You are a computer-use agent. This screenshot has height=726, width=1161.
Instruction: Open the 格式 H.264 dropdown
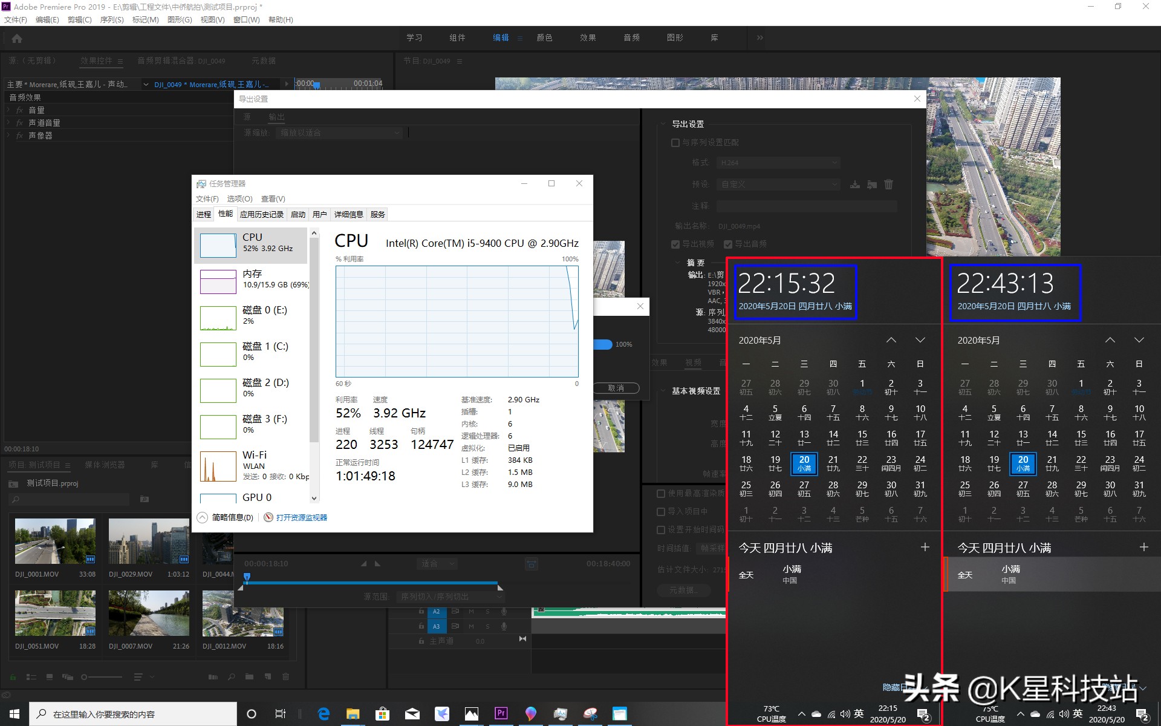[778, 163]
